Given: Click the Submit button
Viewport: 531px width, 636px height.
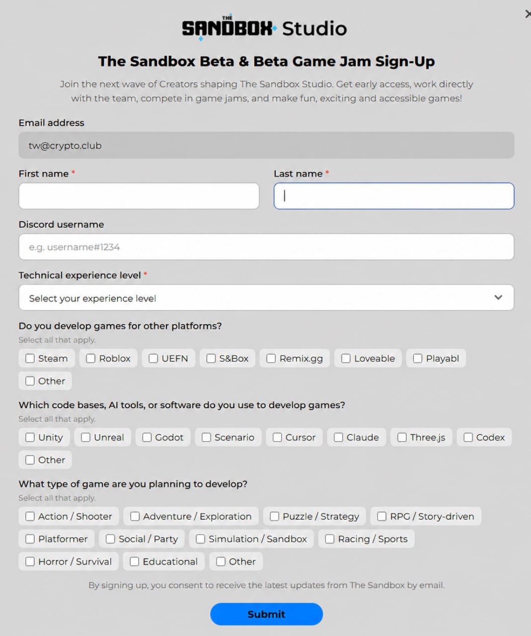Looking at the screenshot, I should tap(266, 614).
